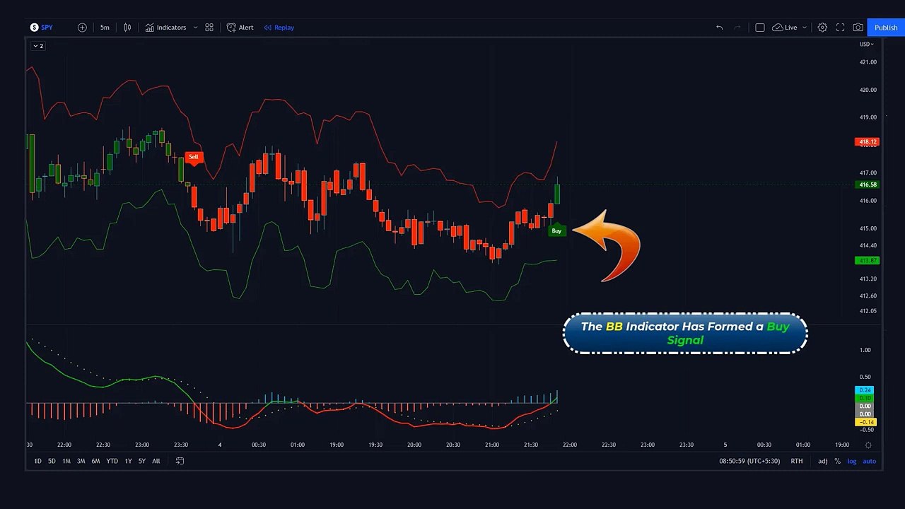The width and height of the screenshot is (905, 509).
Task: Open the timezone clock 08:50:59 (UTC+5:30)
Action: point(749,461)
